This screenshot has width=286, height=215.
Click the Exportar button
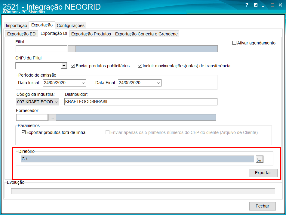[x=263, y=173]
